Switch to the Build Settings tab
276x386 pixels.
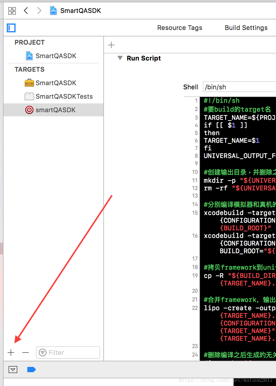tap(246, 28)
